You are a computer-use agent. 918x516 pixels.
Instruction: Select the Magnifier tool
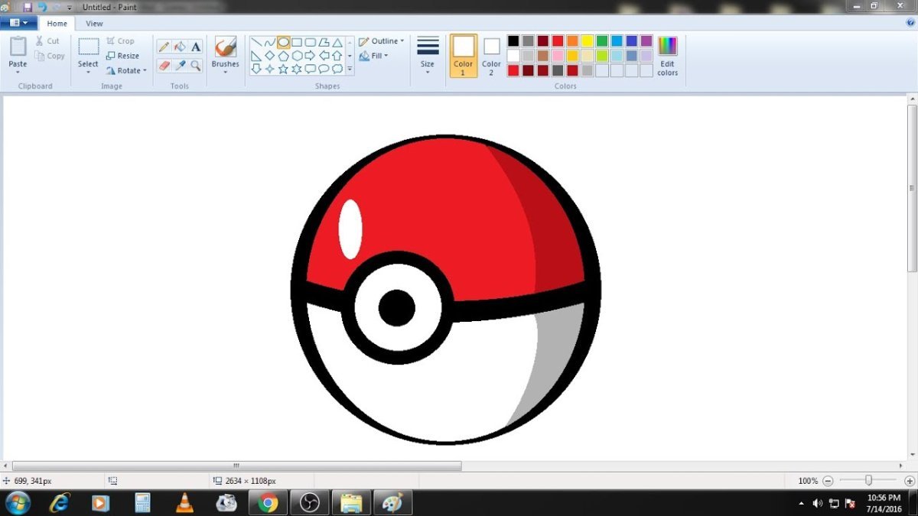point(196,66)
